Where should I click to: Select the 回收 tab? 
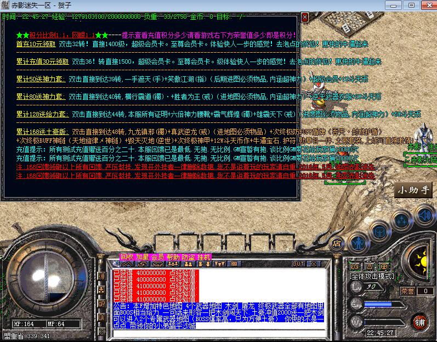point(127,256)
